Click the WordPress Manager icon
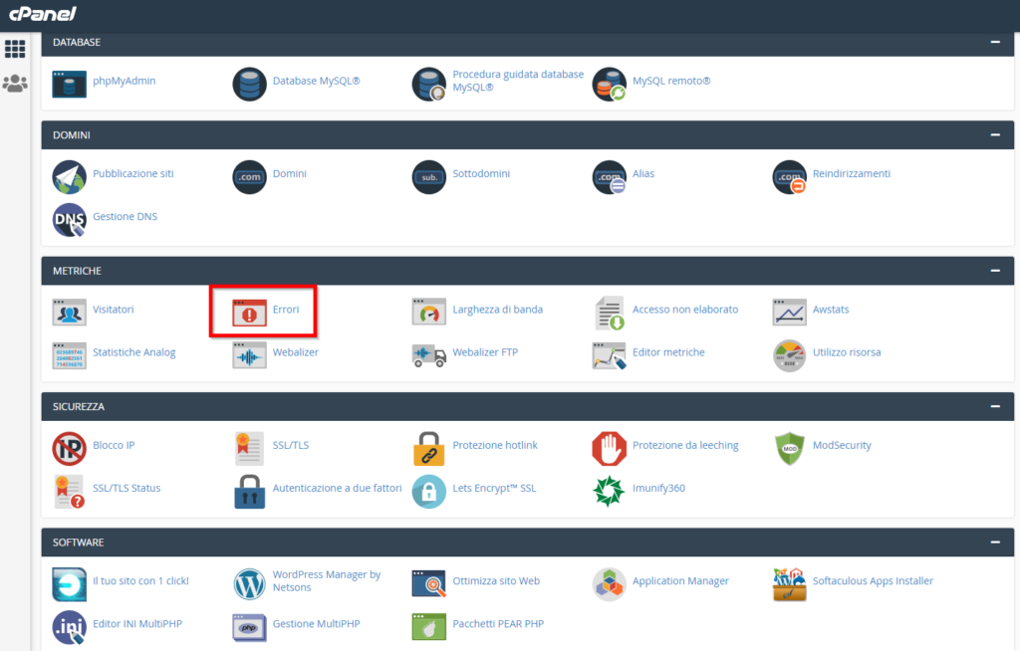 pos(249,583)
